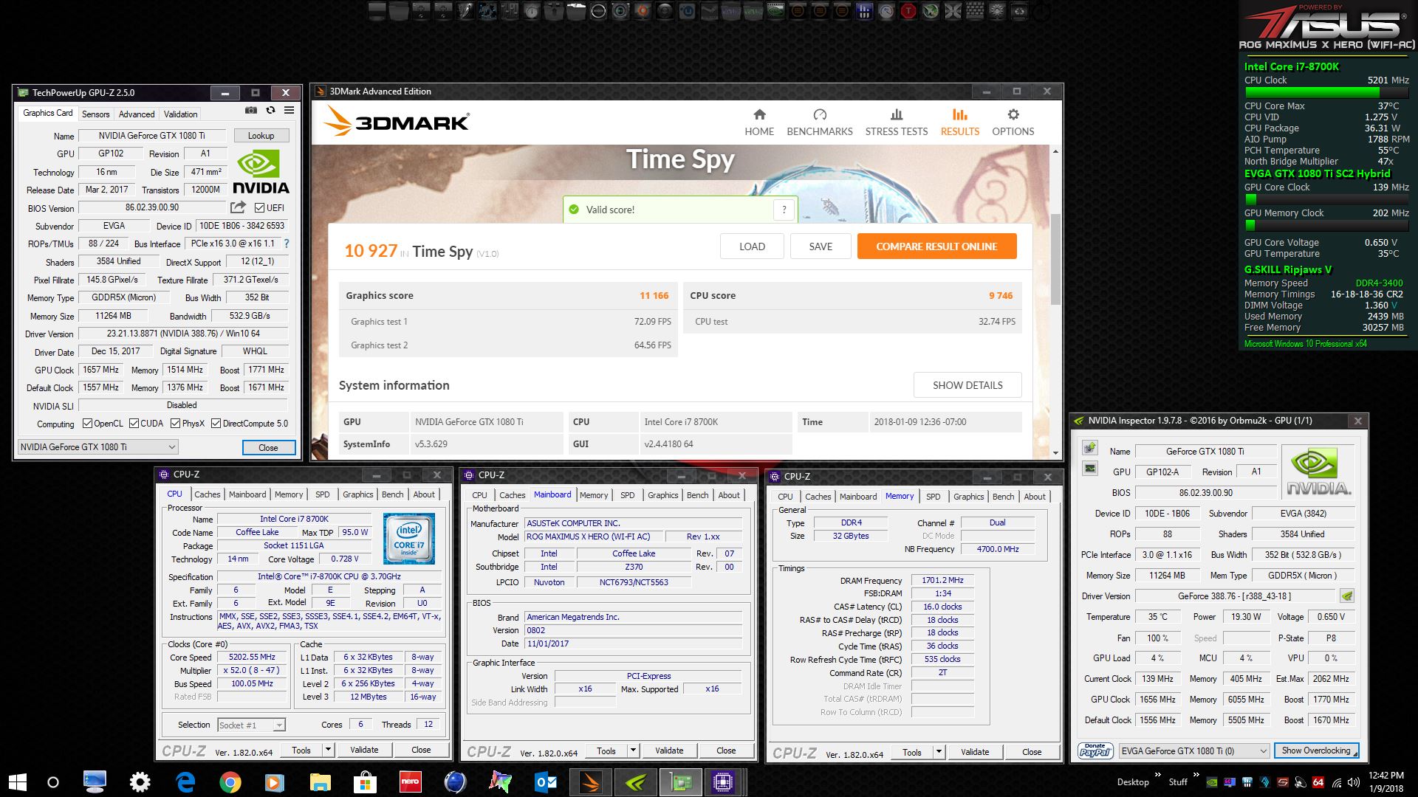Open the GPU-Z hamburger menu

(290, 111)
